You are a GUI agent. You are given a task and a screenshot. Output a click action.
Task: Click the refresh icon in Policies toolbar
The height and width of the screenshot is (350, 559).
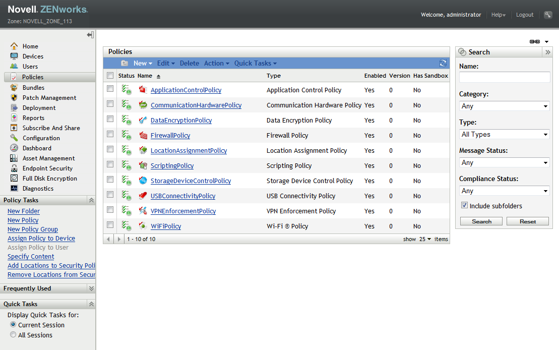click(443, 63)
